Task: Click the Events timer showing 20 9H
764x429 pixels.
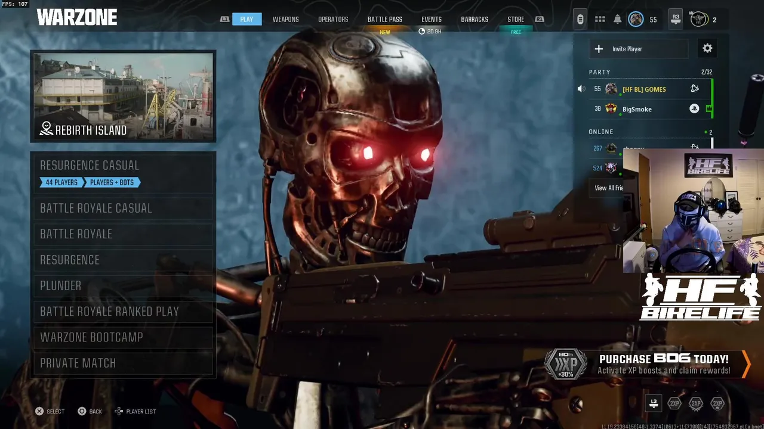Action: pos(430,32)
